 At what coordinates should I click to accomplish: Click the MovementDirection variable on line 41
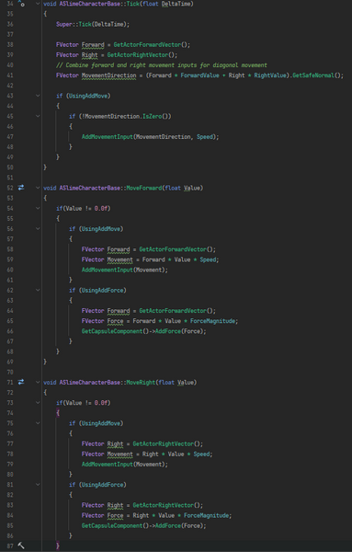tap(108, 75)
